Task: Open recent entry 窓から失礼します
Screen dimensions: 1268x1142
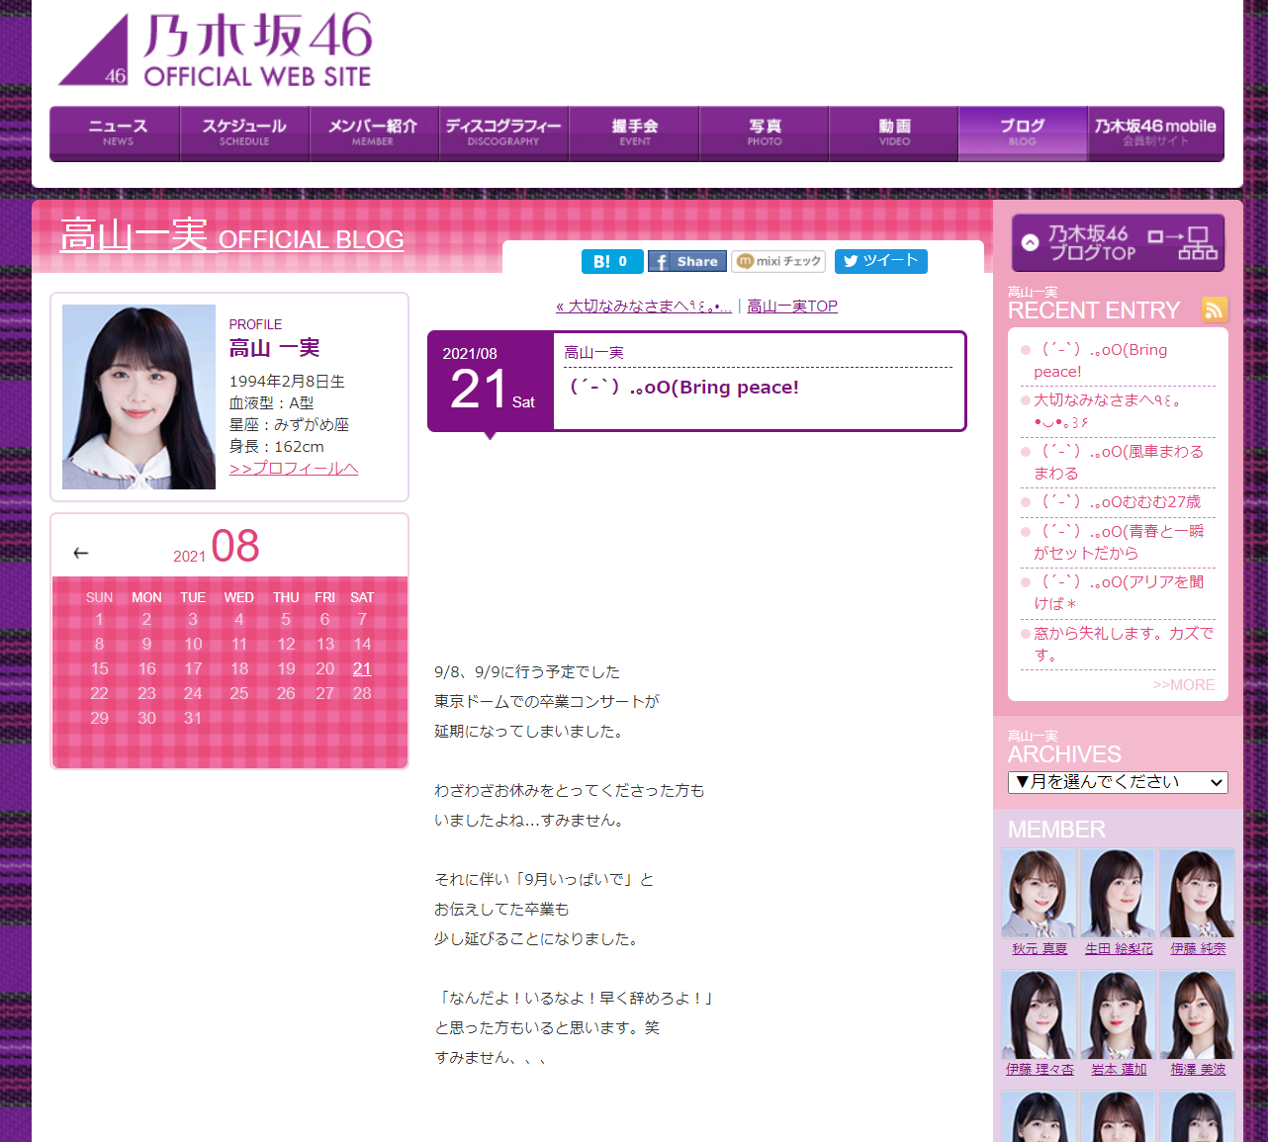Action: click(x=1123, y=643)
